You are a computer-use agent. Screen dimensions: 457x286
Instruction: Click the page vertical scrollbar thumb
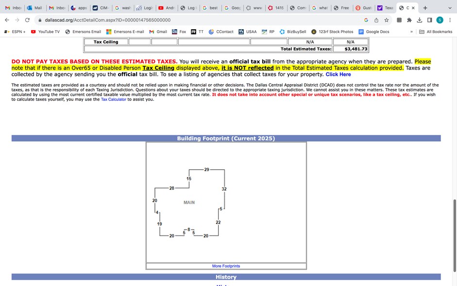(x=455, y=235)
